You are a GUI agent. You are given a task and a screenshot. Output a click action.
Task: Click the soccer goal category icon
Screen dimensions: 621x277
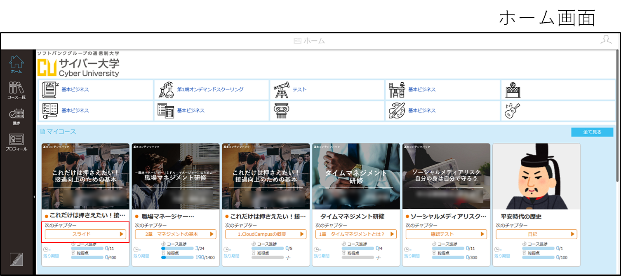coord(512,89)
